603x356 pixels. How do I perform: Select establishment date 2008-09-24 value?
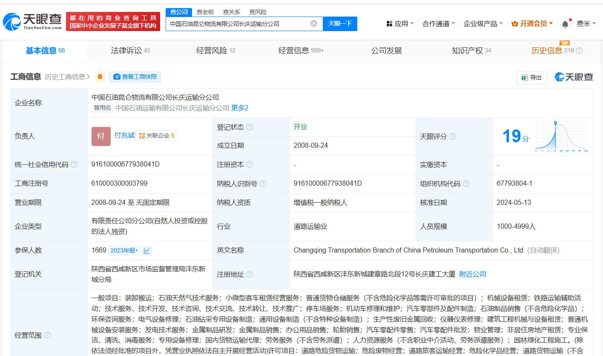(x=310, y=146)
